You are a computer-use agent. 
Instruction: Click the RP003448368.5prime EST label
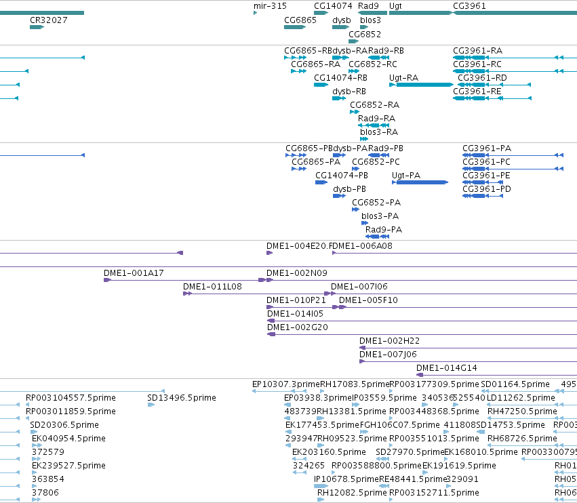coord(434,411)
